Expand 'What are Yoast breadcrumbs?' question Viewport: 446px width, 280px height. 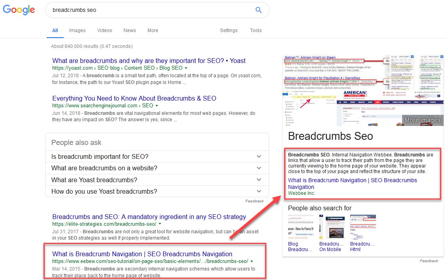click(x=157, y=180)
